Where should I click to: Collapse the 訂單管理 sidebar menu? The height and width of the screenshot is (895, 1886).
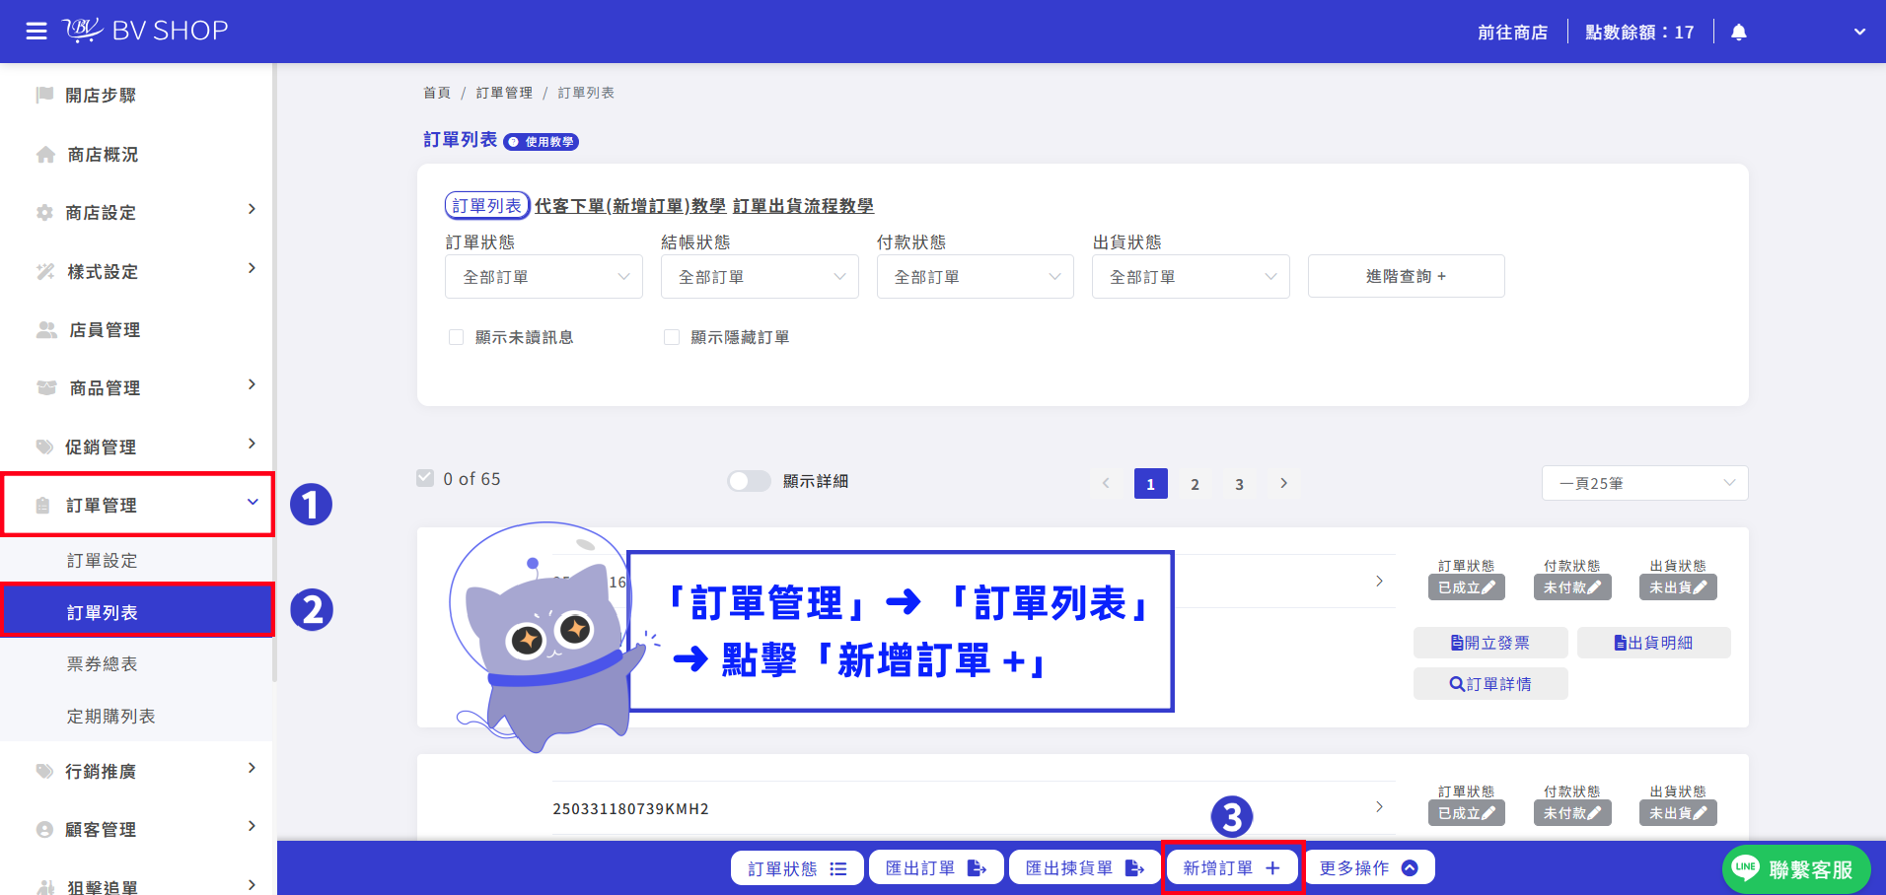pos(137,505)
